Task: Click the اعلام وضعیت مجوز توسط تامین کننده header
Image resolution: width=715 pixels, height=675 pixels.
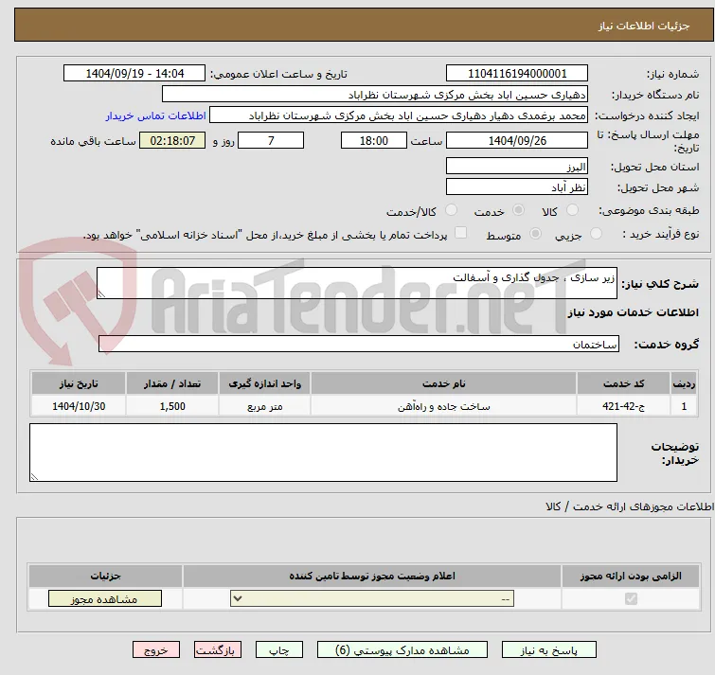Action: pos(372,577)
